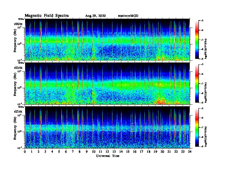The height and width of the screenshot is (174, 226).
Task: Click hour tick label 6 on time axis
Action: click(x=66, y=152)
